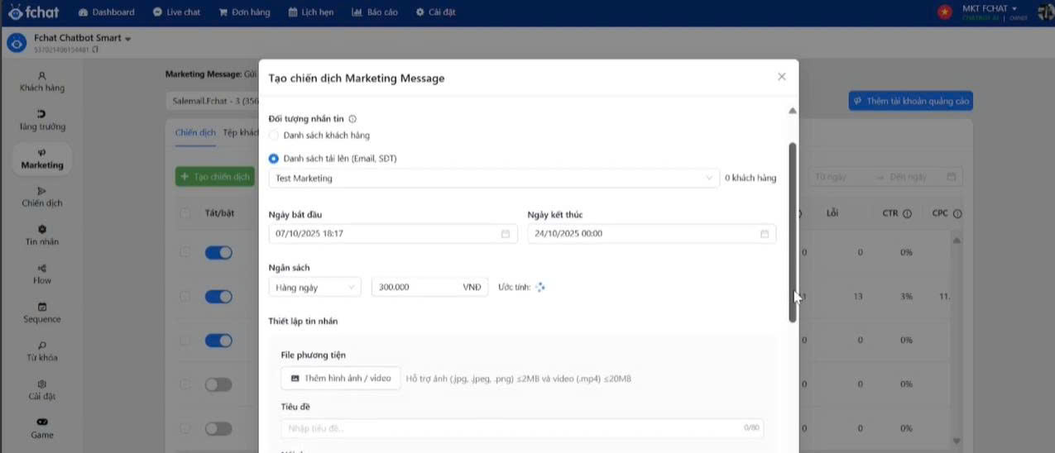Screen dimensions: 1055x453
Task: Select Danh sách tải lên (Email, SĐT) radio
Action: 274,158
